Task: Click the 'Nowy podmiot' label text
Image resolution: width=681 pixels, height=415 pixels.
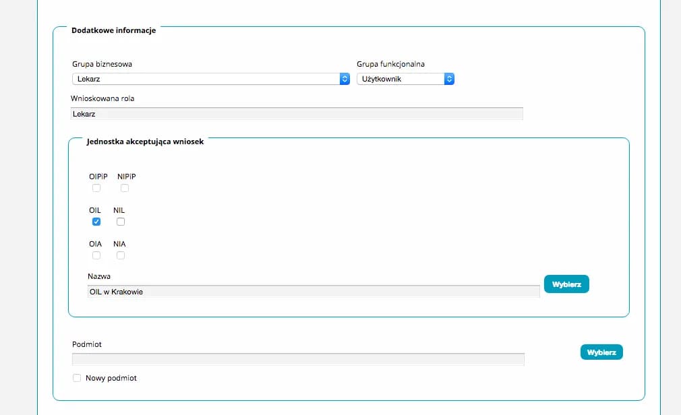Action: click(111, 378)
